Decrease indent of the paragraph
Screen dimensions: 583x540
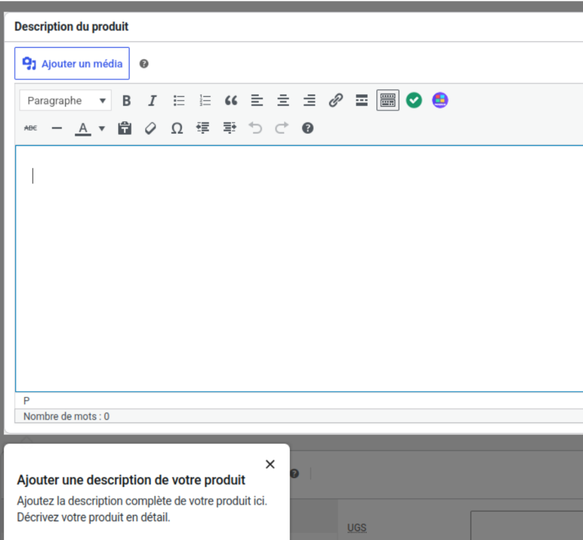(x=203, y=128)
